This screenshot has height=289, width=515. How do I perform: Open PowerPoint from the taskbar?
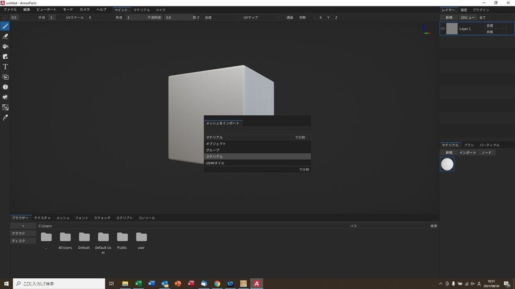pyautogui.click(x=178, y=283)
